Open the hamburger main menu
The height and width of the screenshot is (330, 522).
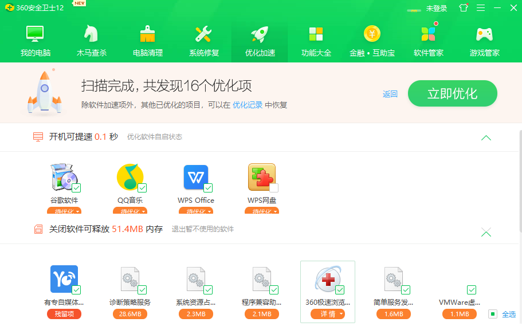pyautogui.click(x=480, y=8)
